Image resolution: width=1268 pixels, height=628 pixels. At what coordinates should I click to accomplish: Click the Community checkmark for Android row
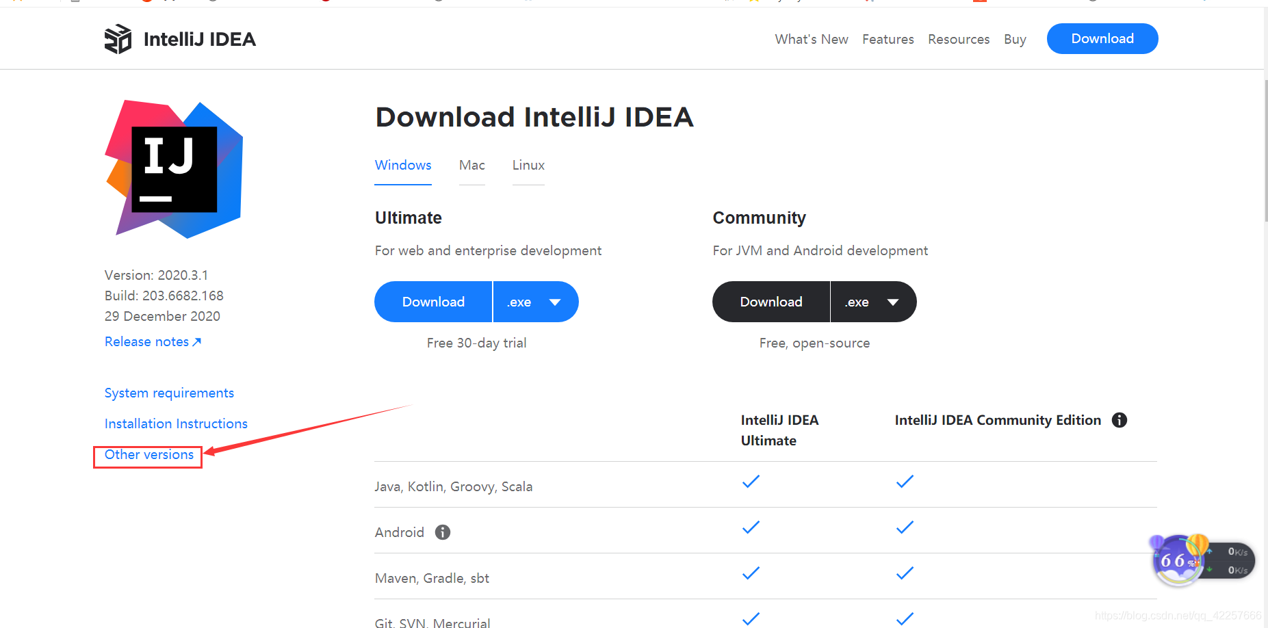tap(905, 527)
